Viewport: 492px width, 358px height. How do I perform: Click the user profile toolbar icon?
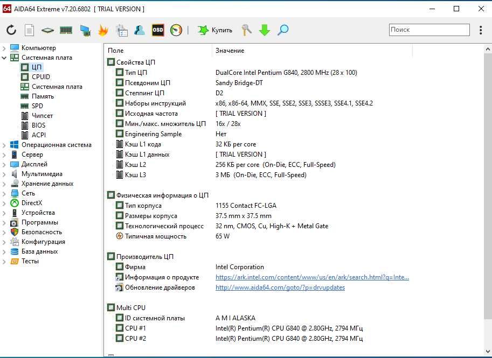140,30
